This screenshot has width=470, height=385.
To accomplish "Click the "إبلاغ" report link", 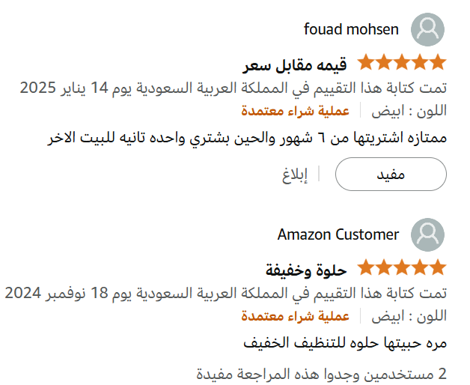I will coord(295,175).
